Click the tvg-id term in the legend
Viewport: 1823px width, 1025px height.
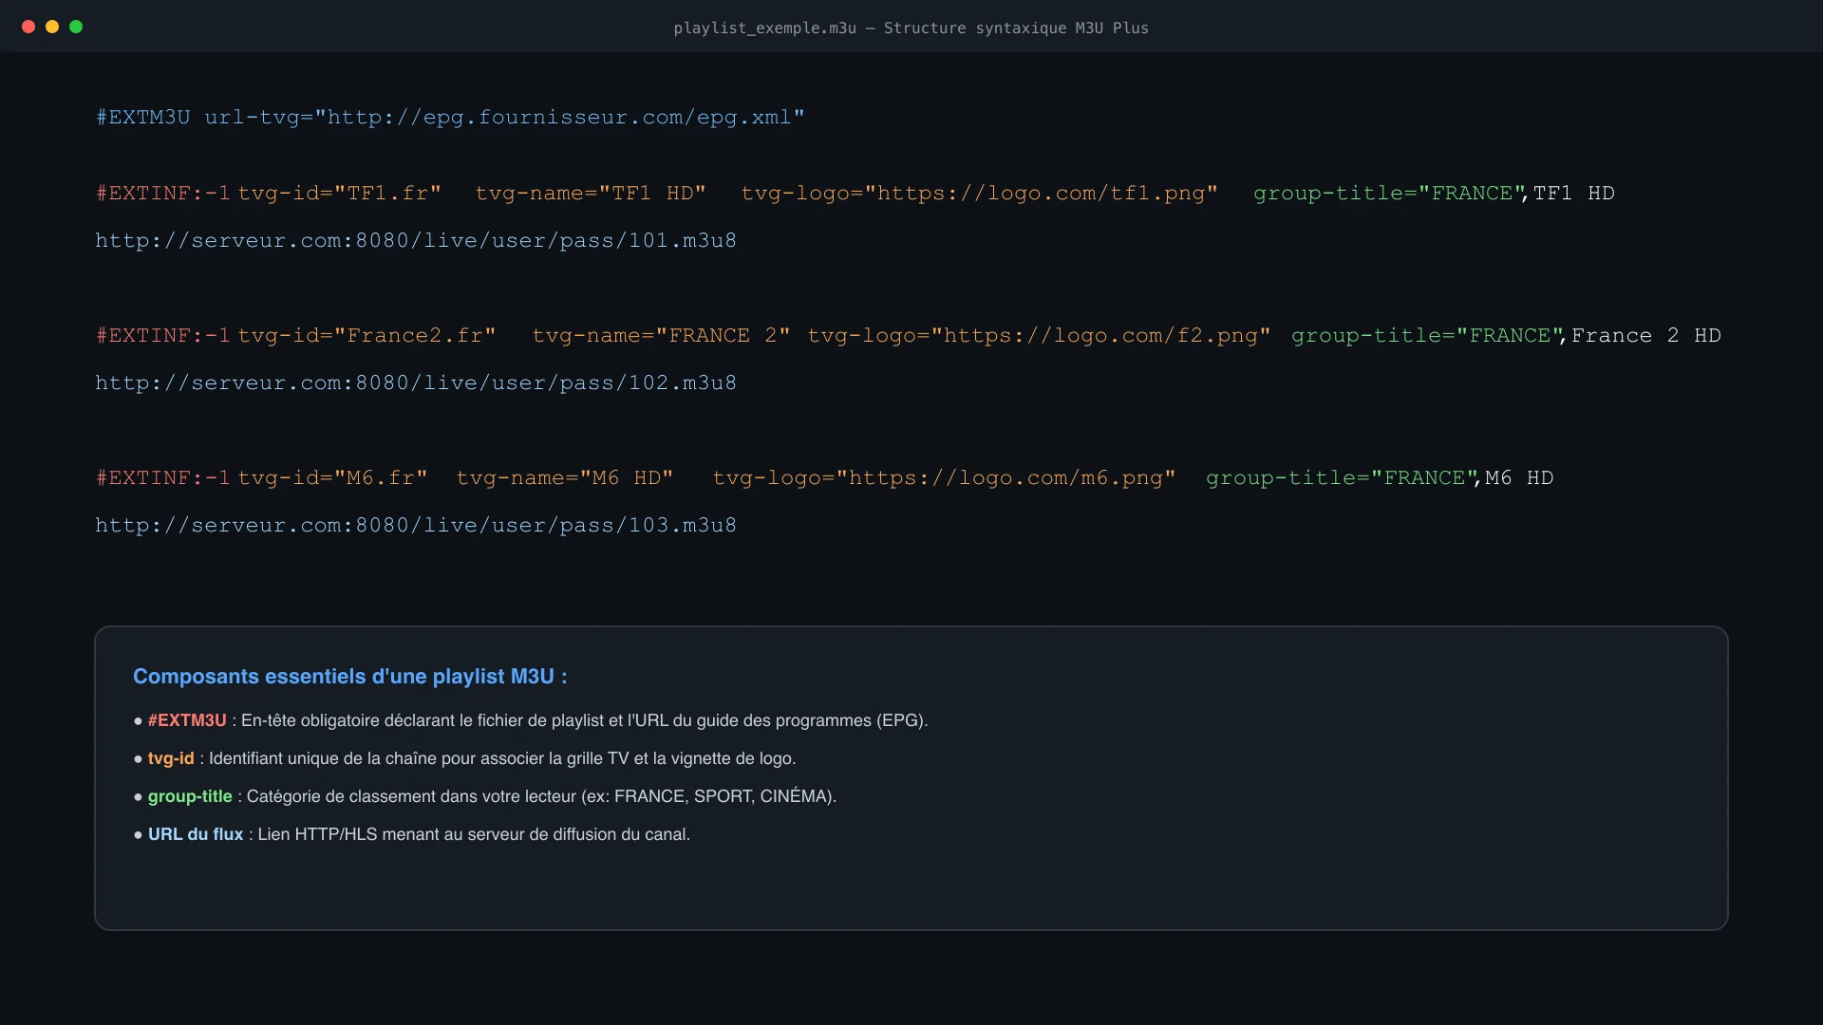171,758
